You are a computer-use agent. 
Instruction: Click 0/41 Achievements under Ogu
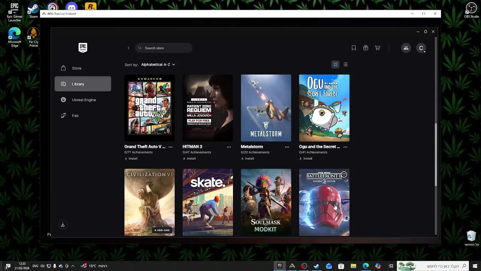313,152
